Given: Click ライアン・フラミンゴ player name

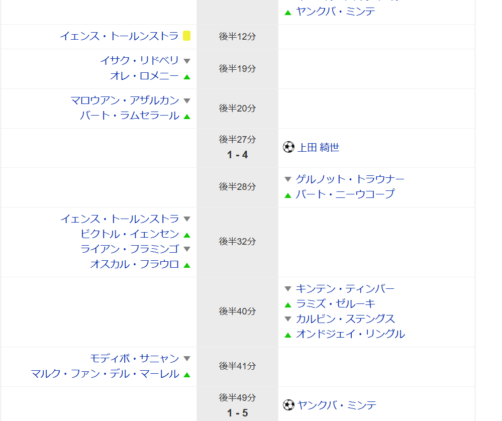Looking at the screenshot, I should 130,249.
